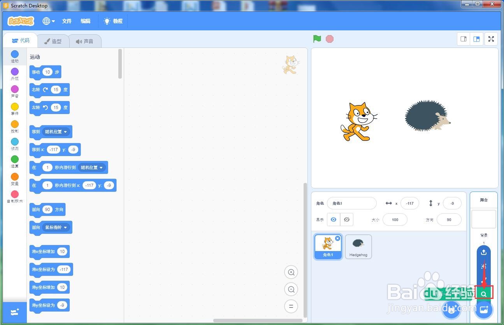This screenshot has width=504, height=325.
Task: Select the 控制 control category
Action: 15,126
